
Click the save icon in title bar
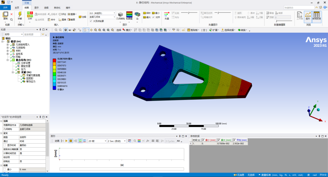coord(9,2)
